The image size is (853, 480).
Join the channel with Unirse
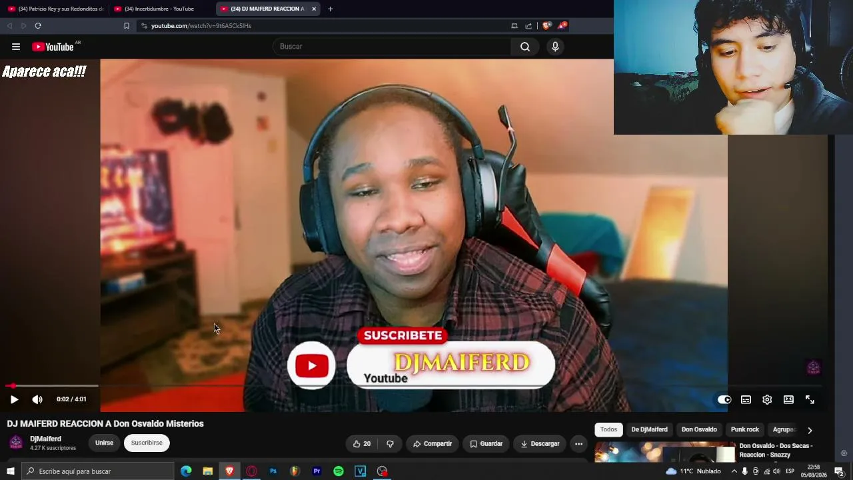104,443
